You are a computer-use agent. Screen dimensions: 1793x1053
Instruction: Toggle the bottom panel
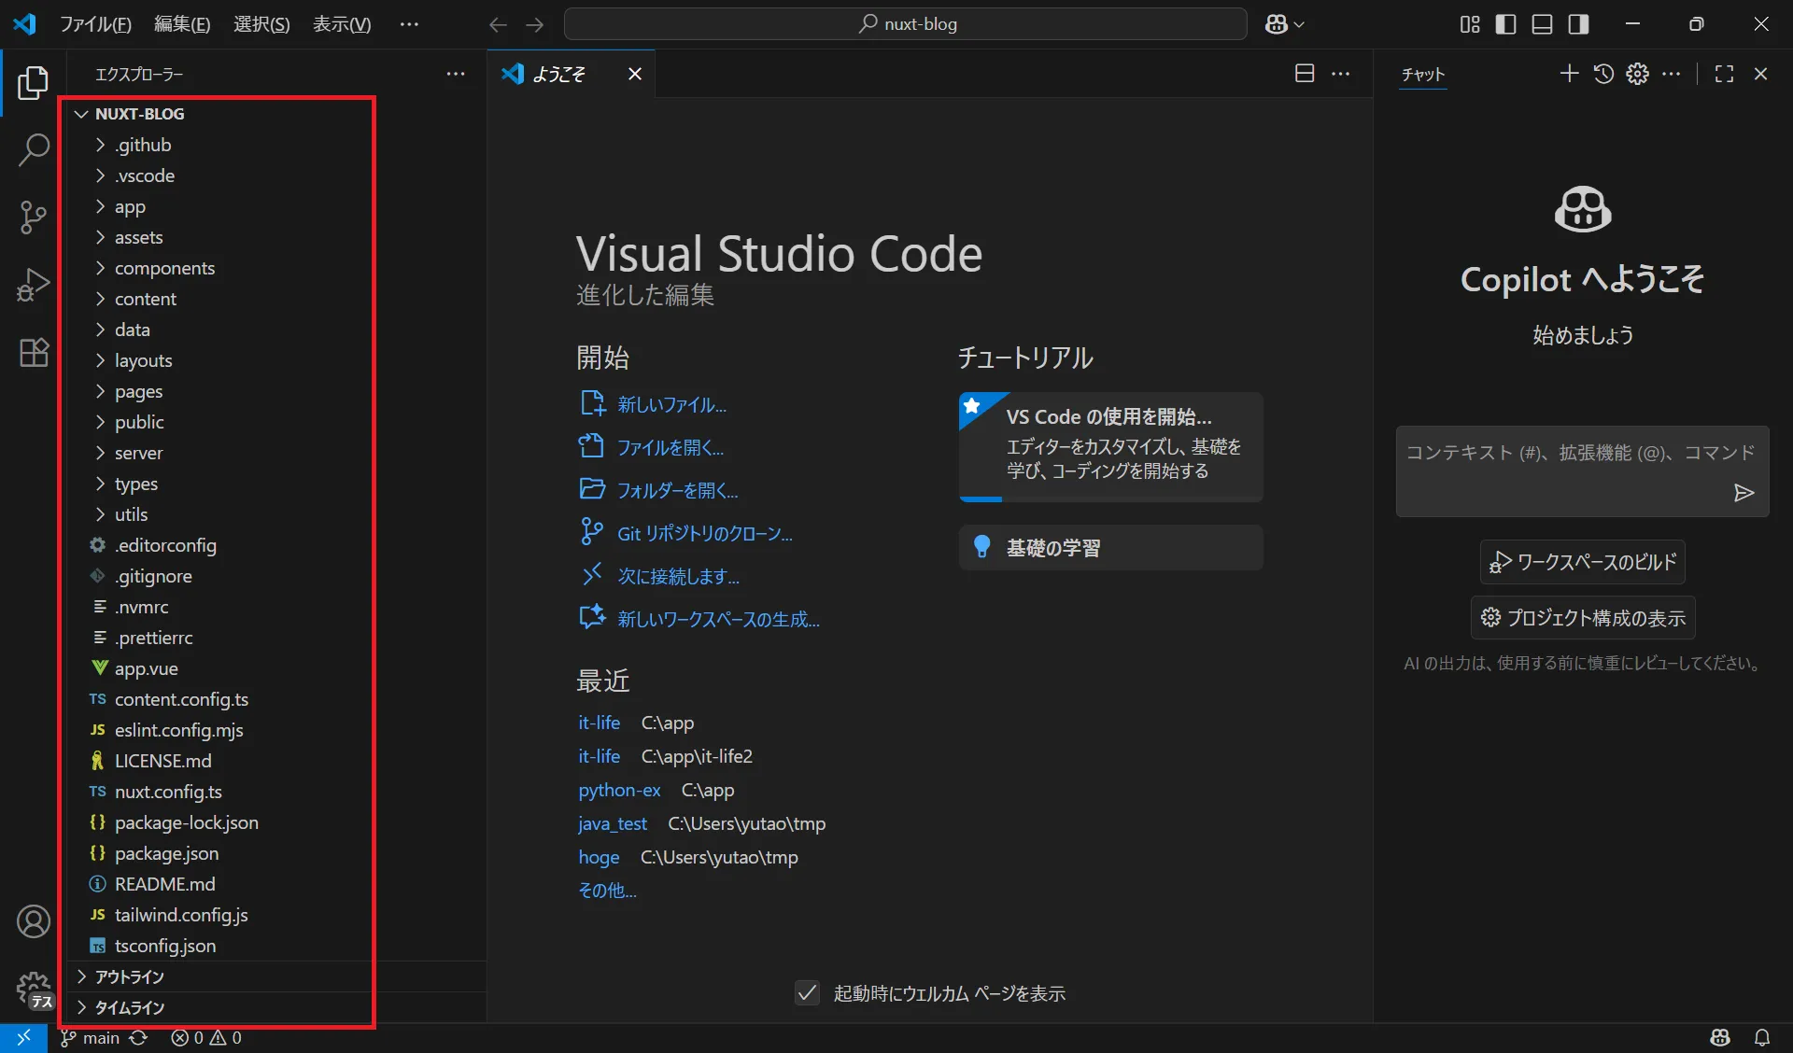point(1542,24)
